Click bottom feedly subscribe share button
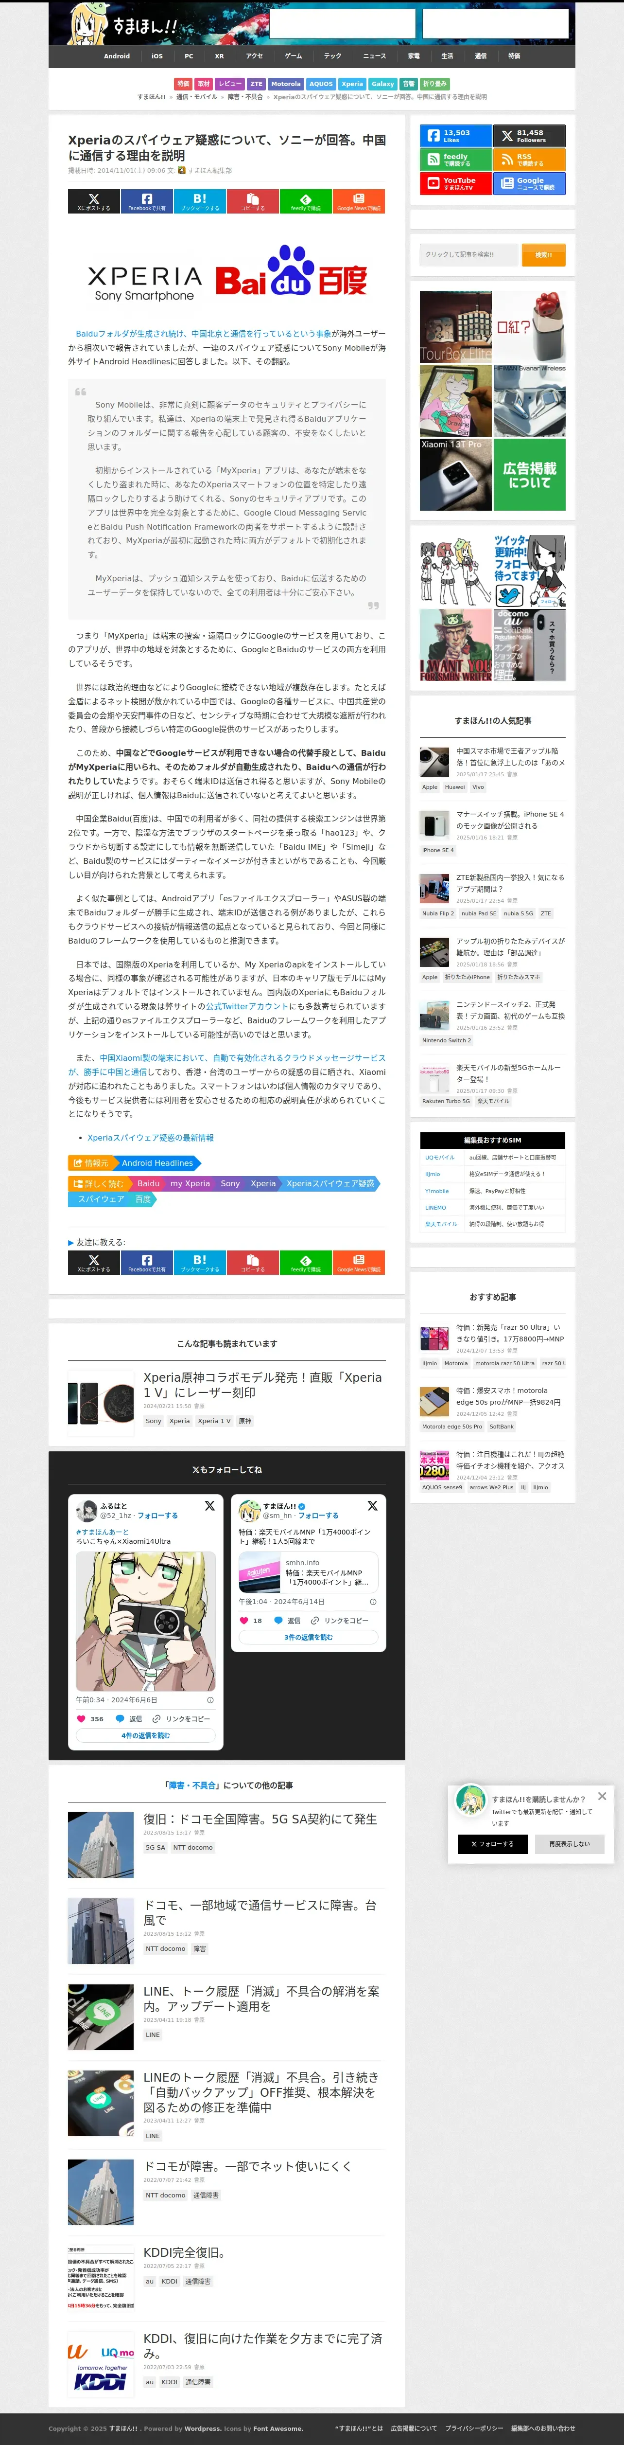The width and height of the screenshot is (624, 2445). (305, 1262)
